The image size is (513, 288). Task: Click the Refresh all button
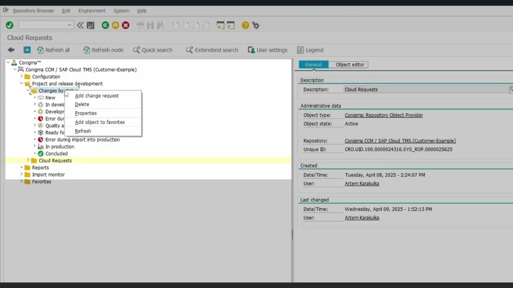click(53, 50)
